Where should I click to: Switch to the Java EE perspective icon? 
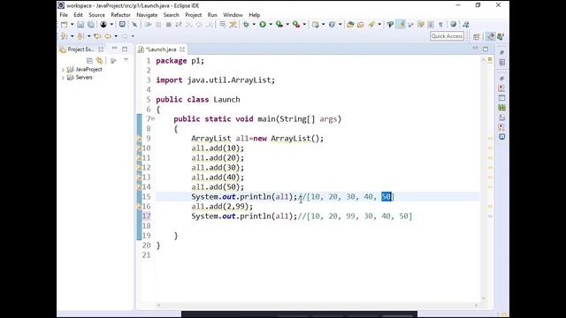pyautogui.click(x=490, y=36)
